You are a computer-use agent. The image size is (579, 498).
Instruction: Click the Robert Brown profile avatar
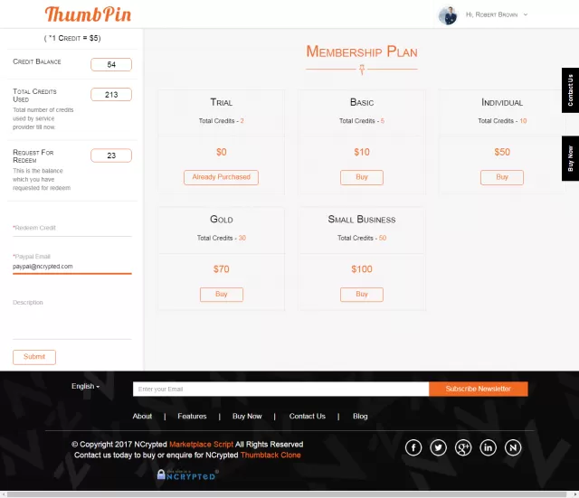448,15
